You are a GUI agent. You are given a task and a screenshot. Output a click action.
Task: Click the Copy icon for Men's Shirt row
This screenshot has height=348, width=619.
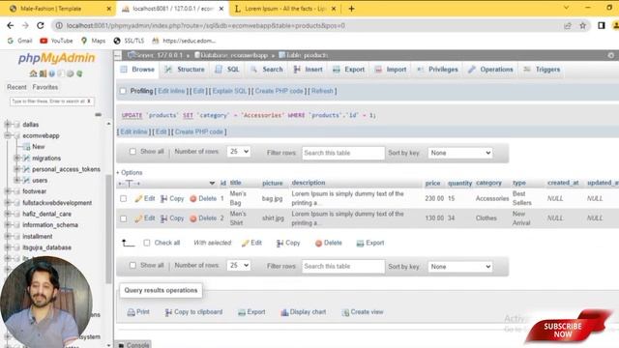(163, 218)
